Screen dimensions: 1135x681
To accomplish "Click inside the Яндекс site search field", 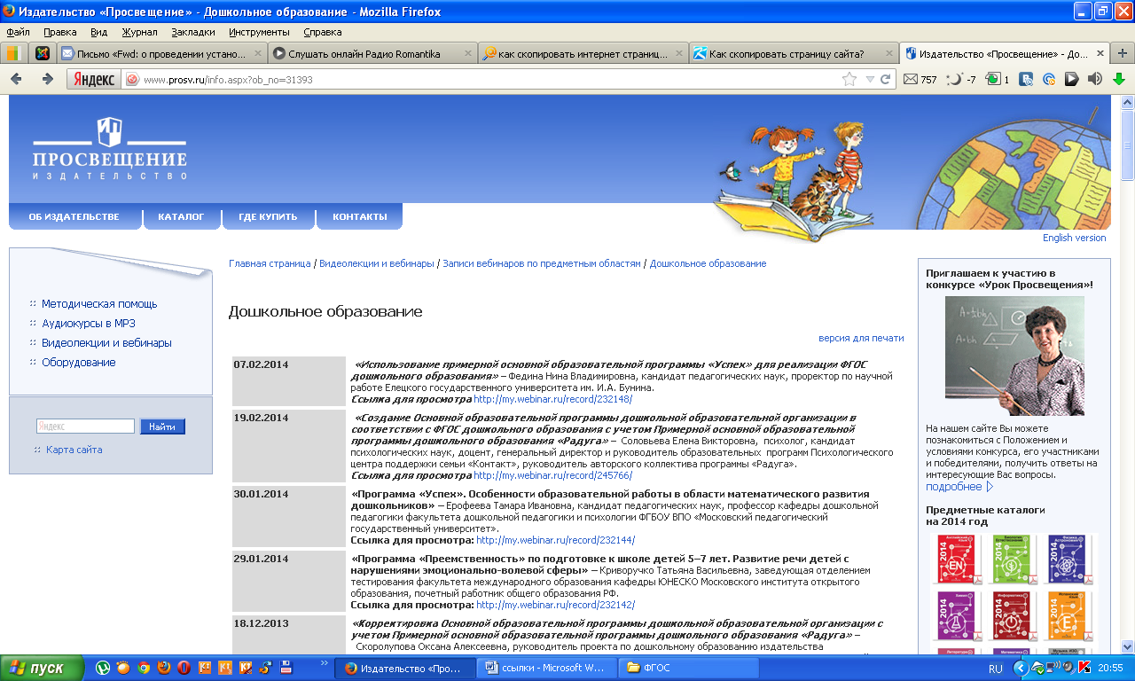I will point(85,427).
